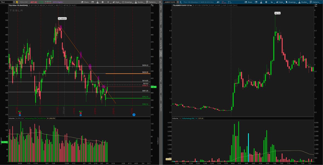The height and width of the screenshot is (165, 323).
Task: Open the flask tool on option chart
Action: click(x=261, y=2)
